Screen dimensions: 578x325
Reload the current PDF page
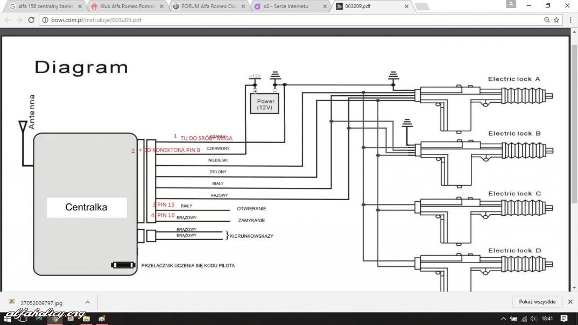[x=31, y=20]
